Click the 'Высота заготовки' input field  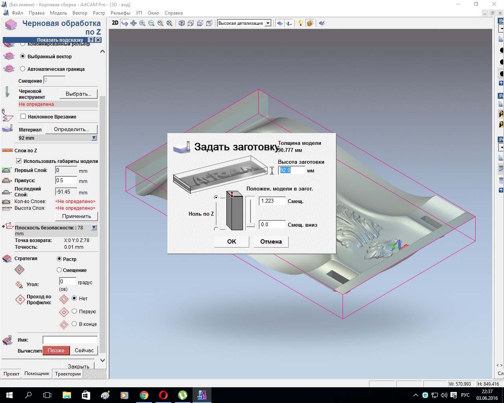coord(291,170)
